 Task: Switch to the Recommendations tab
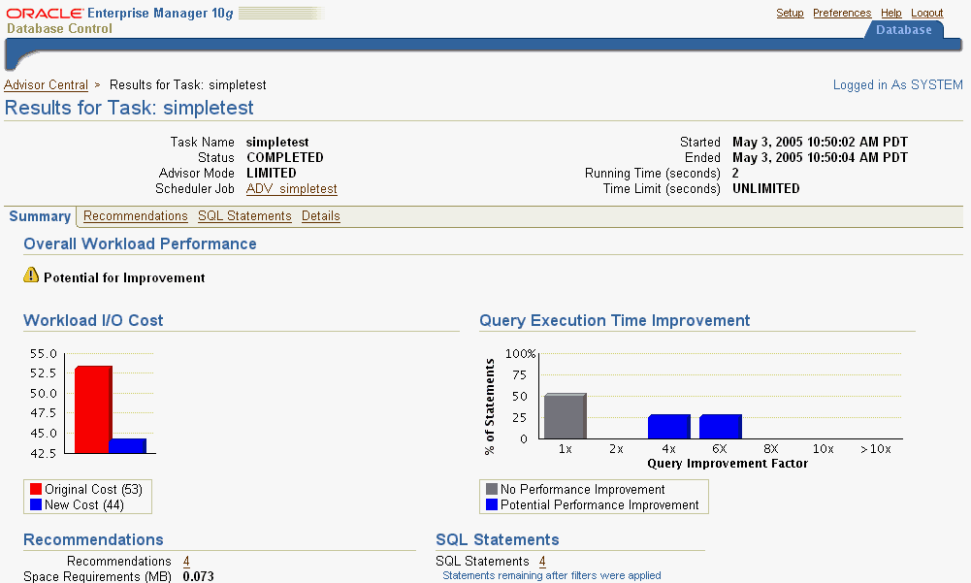pyautogui.click(x=135, y=216)
